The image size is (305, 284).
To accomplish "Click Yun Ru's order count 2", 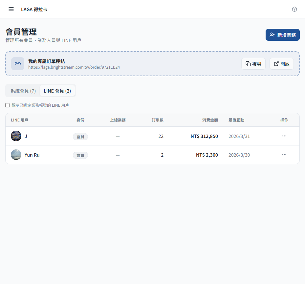I will point(162,155).
